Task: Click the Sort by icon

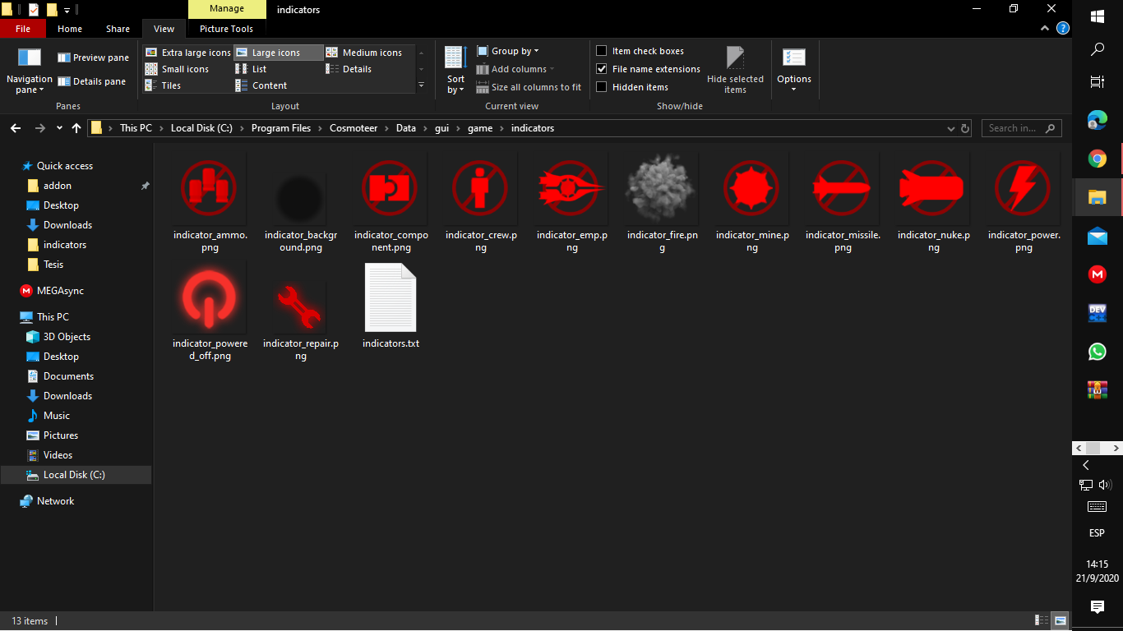Action: click(455, 58)
